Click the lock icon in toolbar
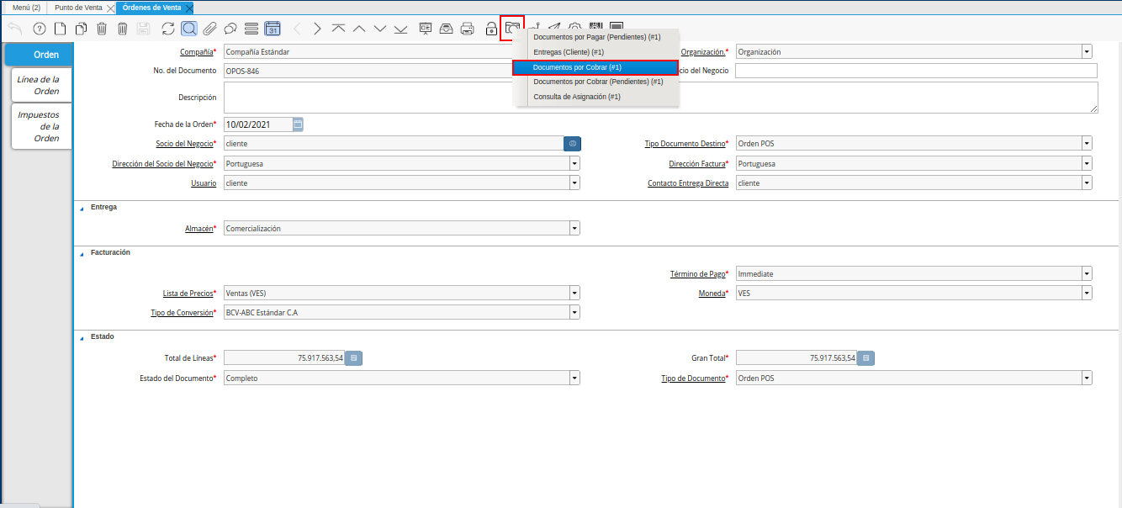The height and width of the screenshot is (508, 1122). [492, 29]
